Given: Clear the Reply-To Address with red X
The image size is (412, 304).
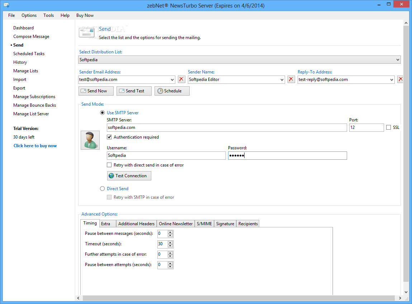Looking at the screenshot, I should (400, 79).
